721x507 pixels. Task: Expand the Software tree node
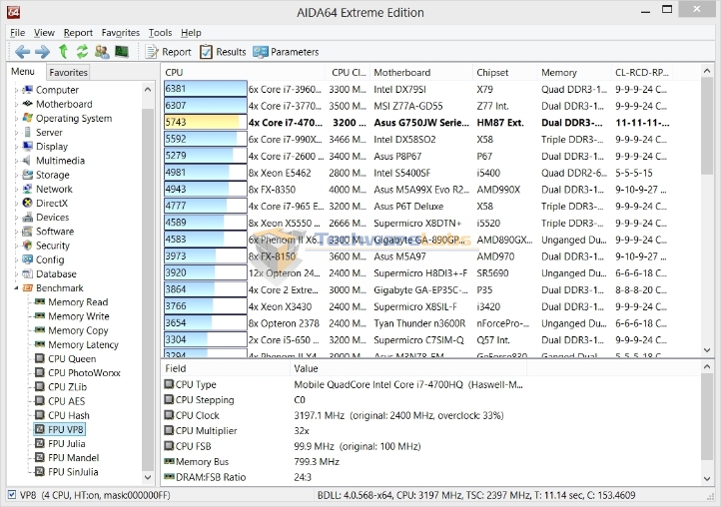pyautogui.click(x=17, y=232)
